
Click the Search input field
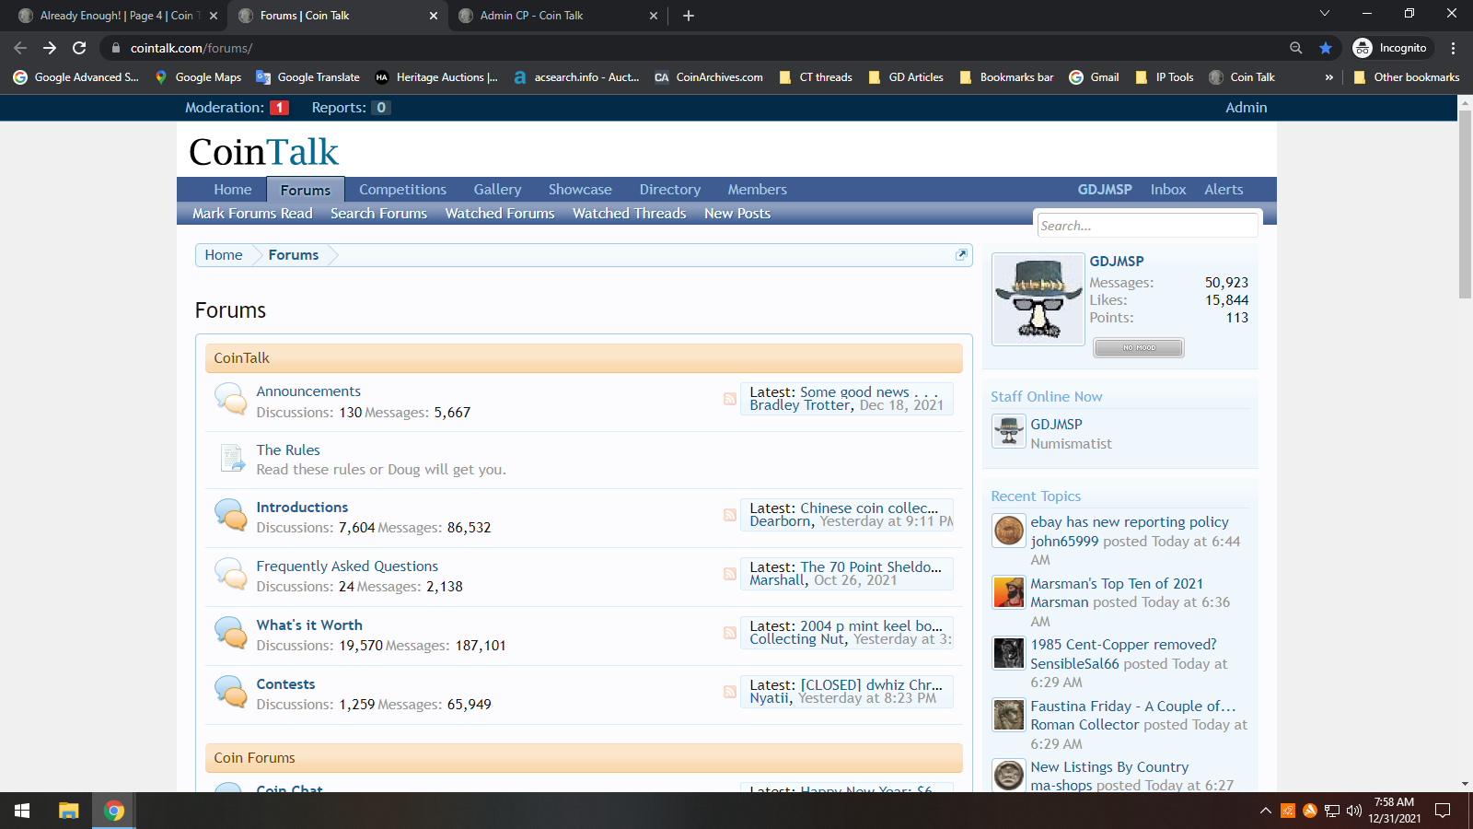(x=1147, y=226)
